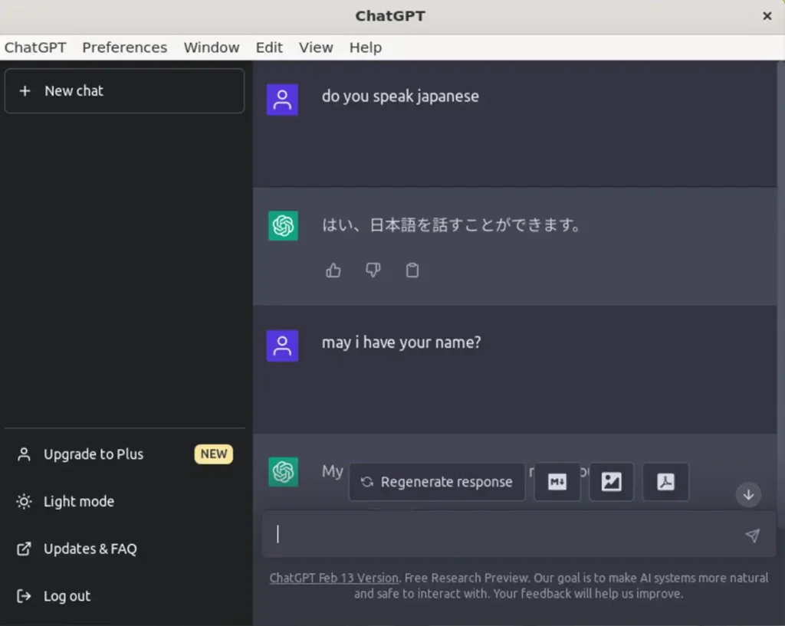Click the plus icon in New chat
Viewport: 785px width, 626px height.
[25, 91]
